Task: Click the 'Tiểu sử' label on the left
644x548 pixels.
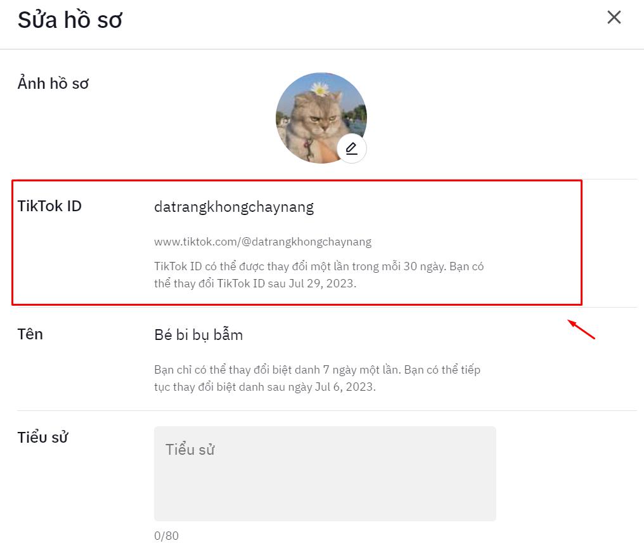Action: click(x=42, y=438)
